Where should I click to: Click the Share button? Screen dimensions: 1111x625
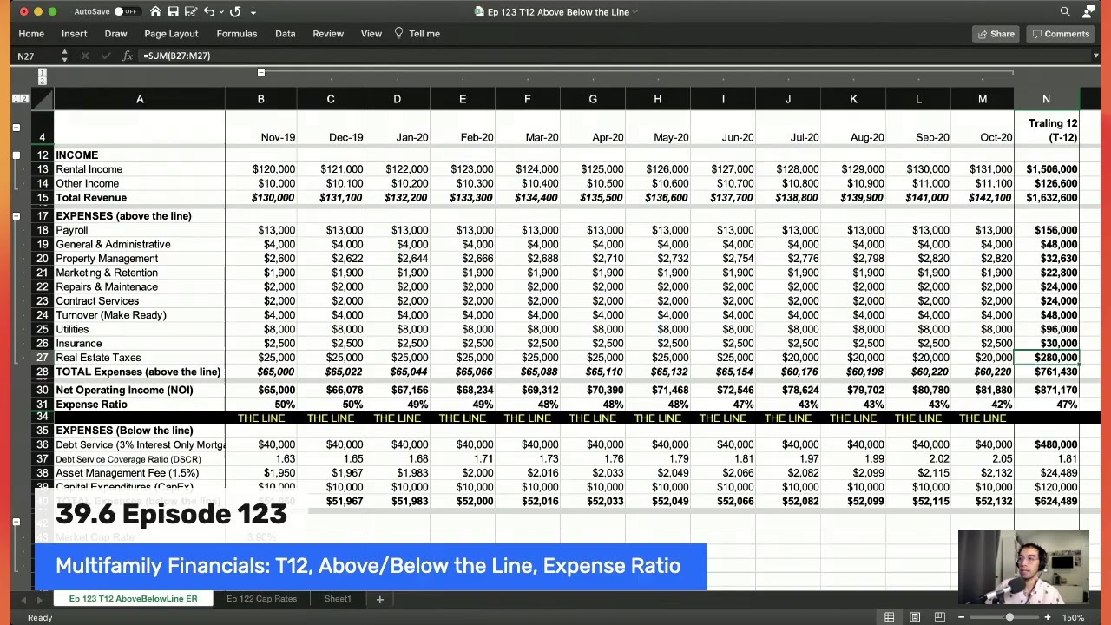pyautogui.click(x=996, y=34)
